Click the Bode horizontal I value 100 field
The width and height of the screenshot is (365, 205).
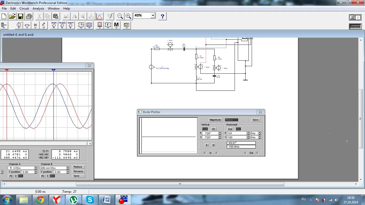click(237, 137)
